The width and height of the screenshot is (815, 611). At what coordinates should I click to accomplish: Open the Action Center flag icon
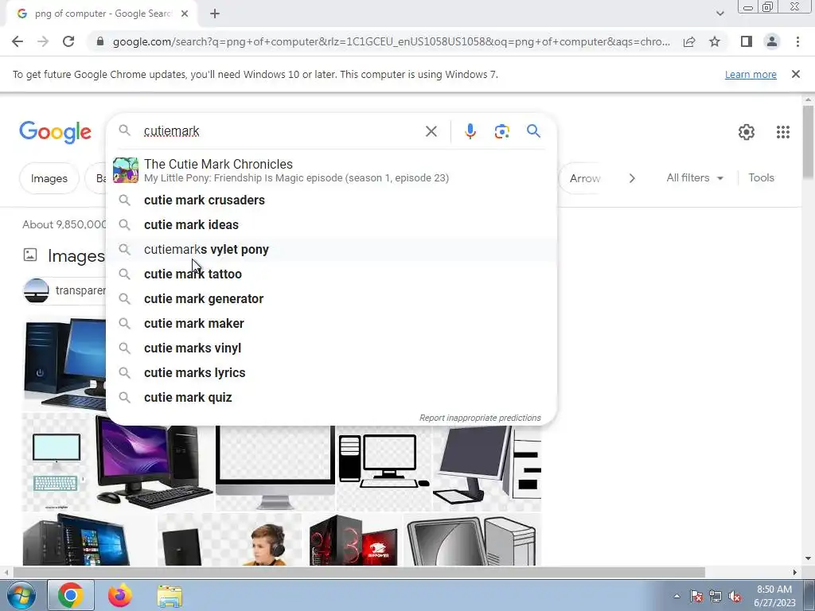[x=696, y=597]
